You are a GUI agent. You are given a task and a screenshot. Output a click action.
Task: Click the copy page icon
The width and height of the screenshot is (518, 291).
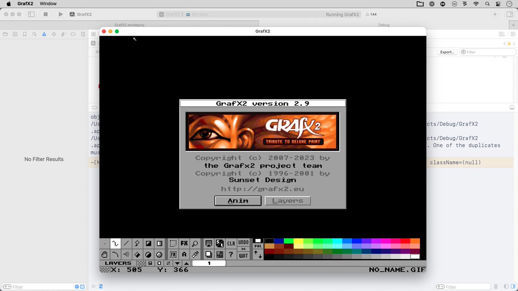point(208,254)
